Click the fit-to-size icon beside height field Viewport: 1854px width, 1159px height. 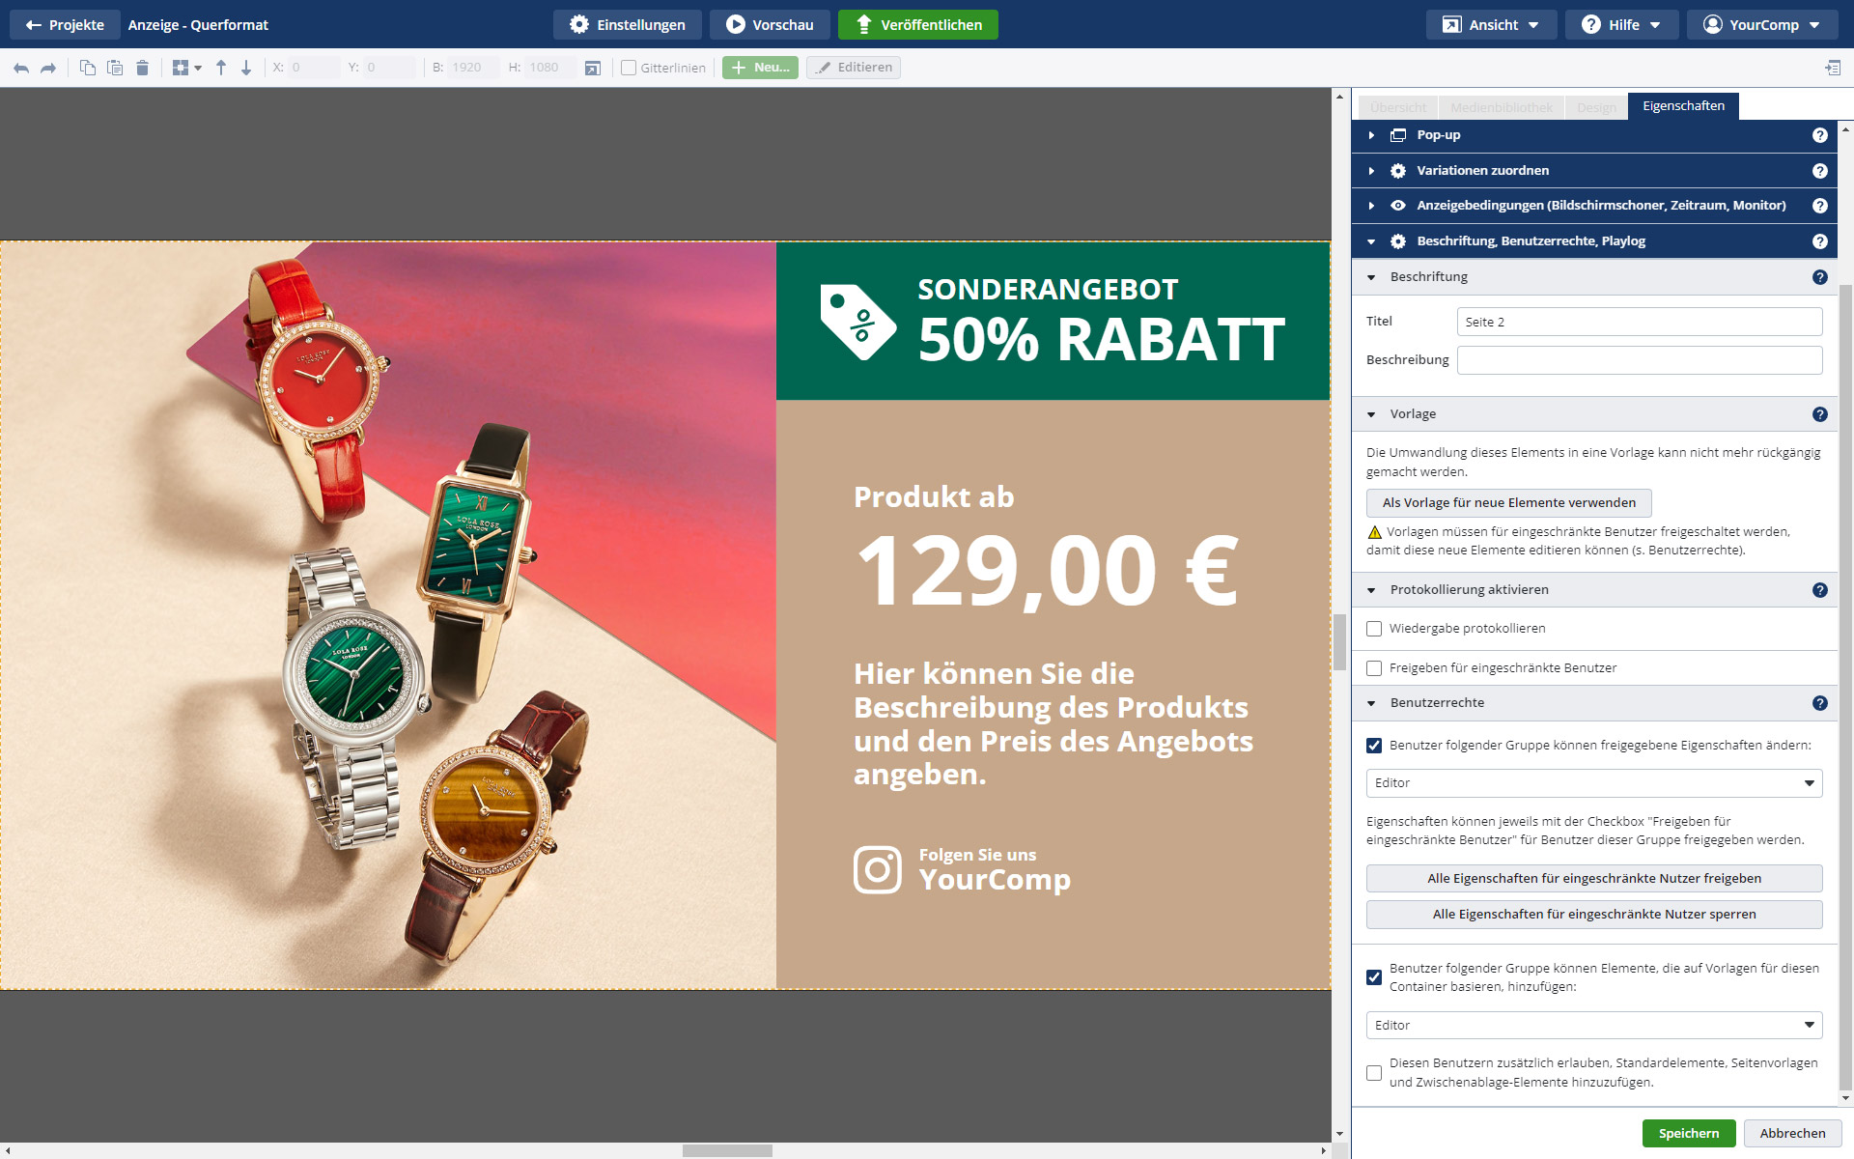[593, 68]
